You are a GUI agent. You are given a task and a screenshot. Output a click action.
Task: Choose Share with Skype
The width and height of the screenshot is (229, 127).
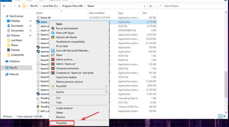coord(65,33)
